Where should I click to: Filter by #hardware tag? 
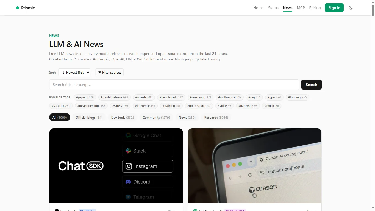pos(248,106)
